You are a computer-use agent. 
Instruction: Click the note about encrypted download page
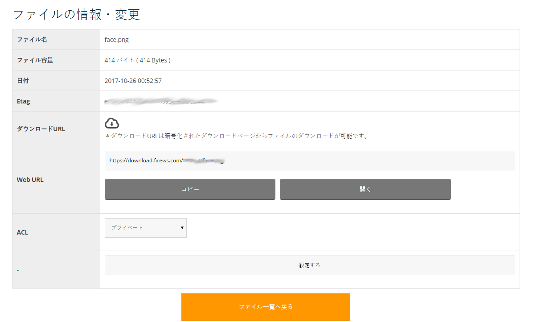237,136
